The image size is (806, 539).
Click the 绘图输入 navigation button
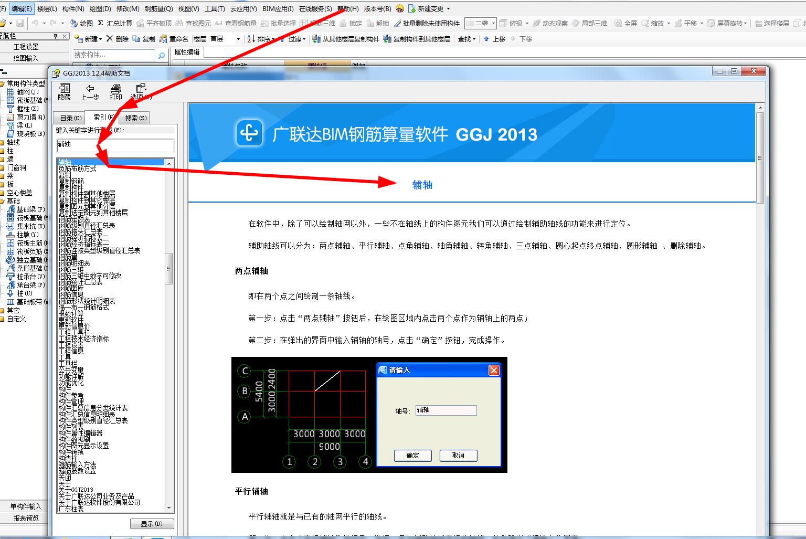pyautogui.click(x=26, y=58)
